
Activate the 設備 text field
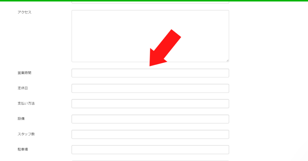(150, 119)
